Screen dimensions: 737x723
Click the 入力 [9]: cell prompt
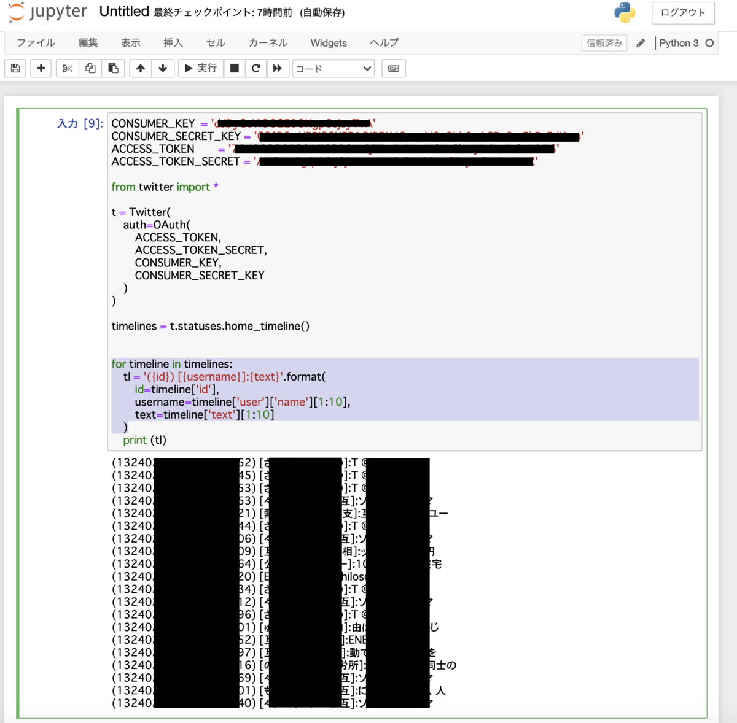click(x=80, y=123)
